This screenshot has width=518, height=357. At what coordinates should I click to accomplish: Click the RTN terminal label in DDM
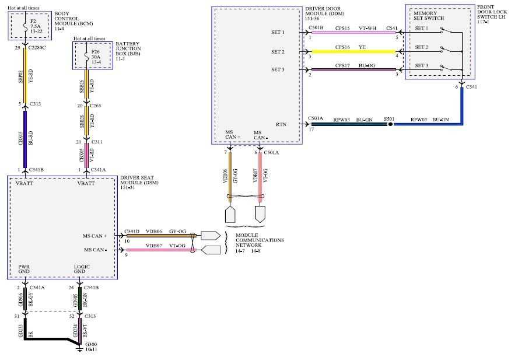point(281,124)
